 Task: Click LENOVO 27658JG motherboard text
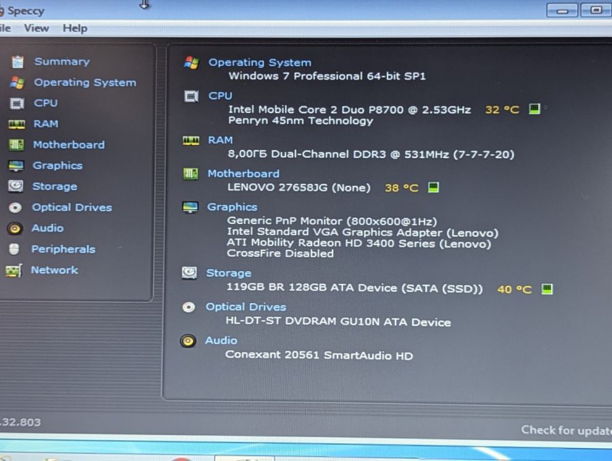[x=299, y=188]
